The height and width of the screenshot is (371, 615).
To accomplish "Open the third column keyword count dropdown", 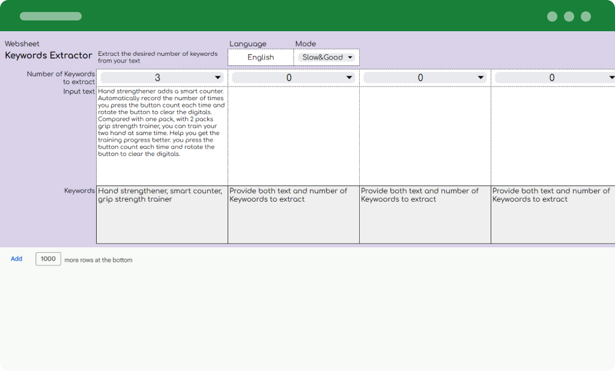I will pyautogui.click(x=425, y=77).
